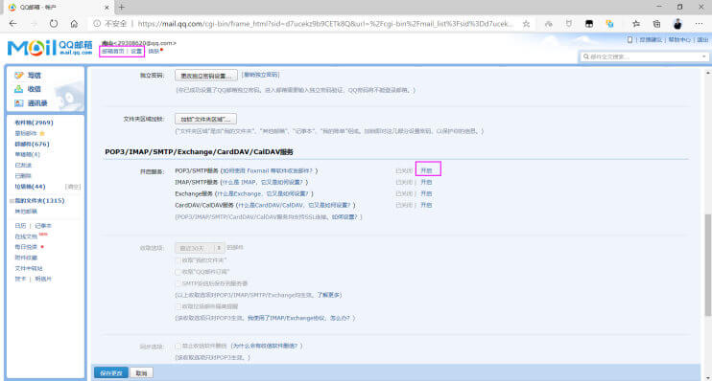Click 更改独立密码设置 button
The height and width of the screenshot is (381, 712).
(x=206, y=76)
